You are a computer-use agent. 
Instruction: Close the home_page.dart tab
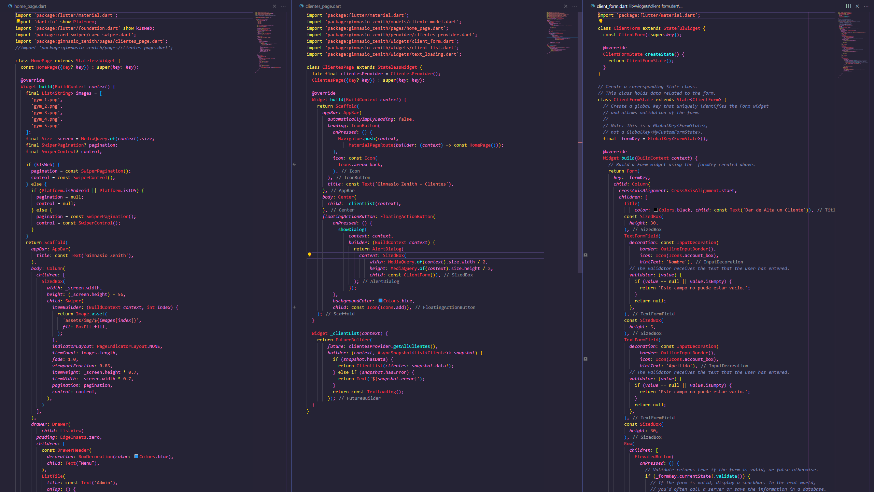tap(274, 6)
